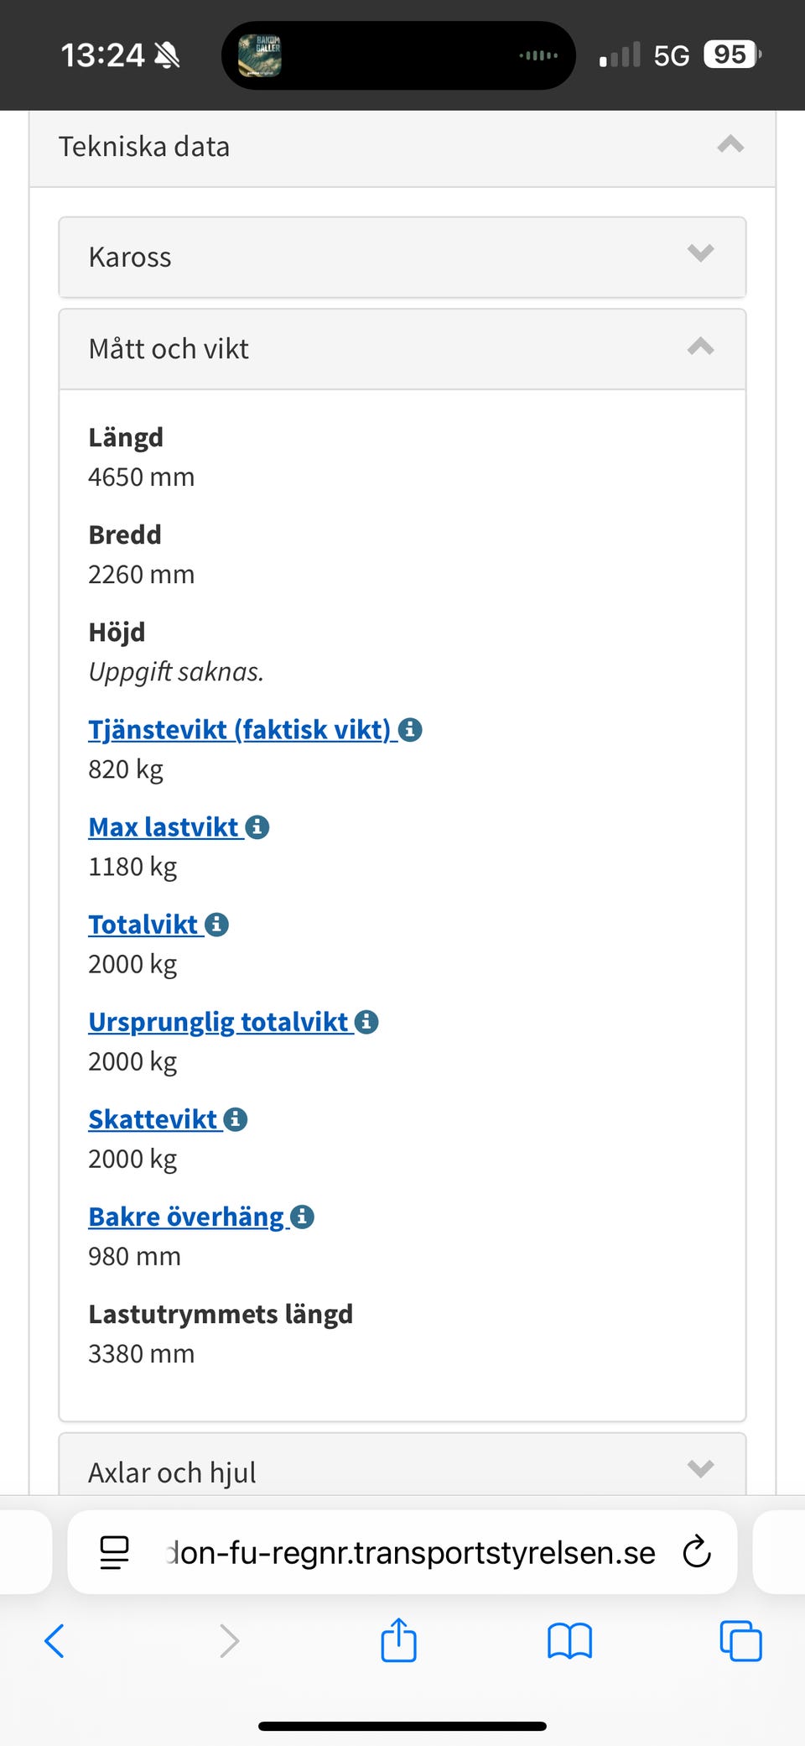
Task: Open Safari bookmarks icon
Action: coord(569,1640)
